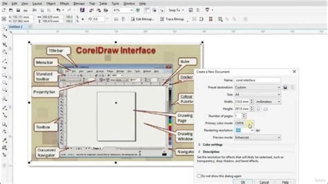The width and height of the screenshot is (328, 184).
Task: Click the Name input field
Action: [x=257, y=80]
